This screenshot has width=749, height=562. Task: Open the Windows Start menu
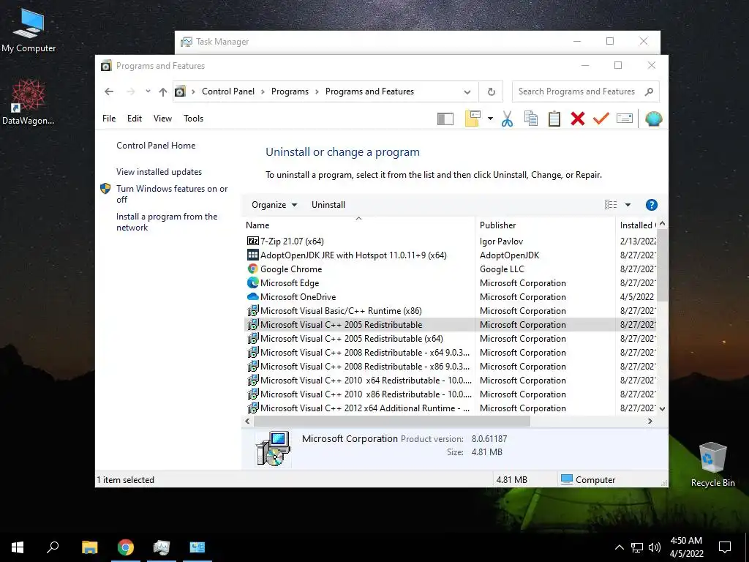18,547
